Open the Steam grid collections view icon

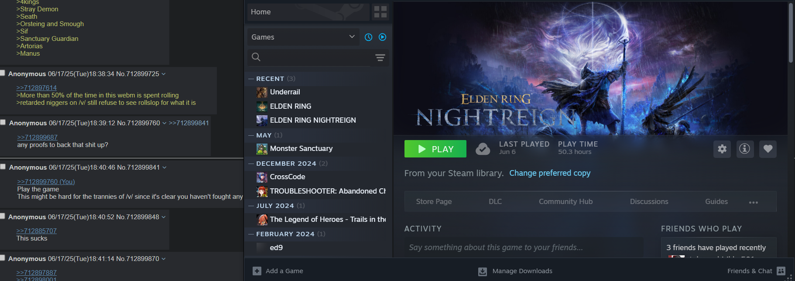pyautogui.click(x=380, y=12)
